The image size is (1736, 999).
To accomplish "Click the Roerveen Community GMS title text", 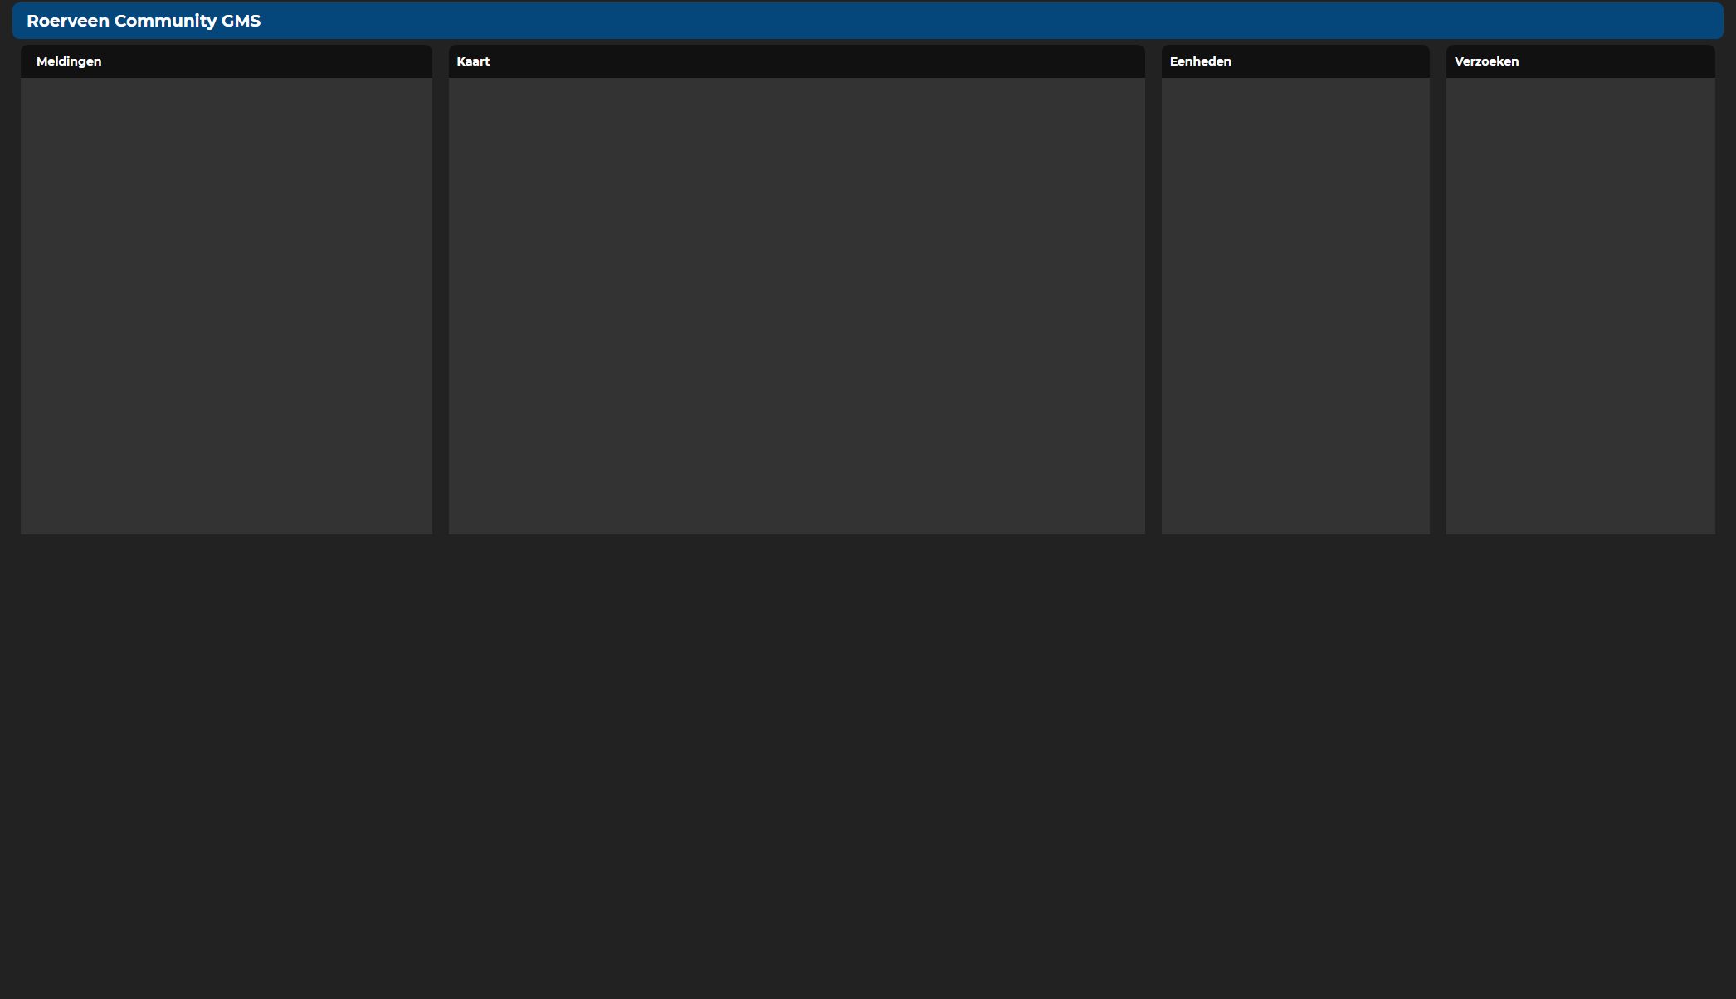I will 144,21.
